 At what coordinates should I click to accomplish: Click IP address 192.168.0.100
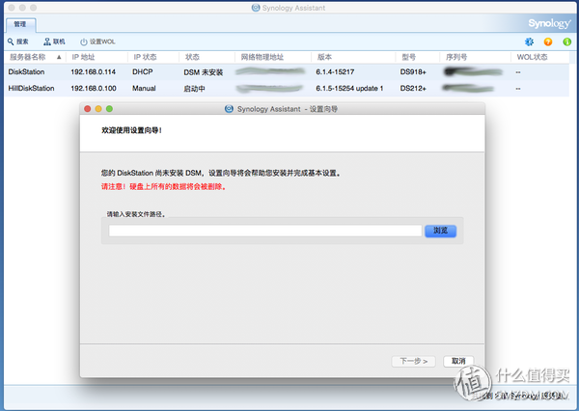(94, 88)
